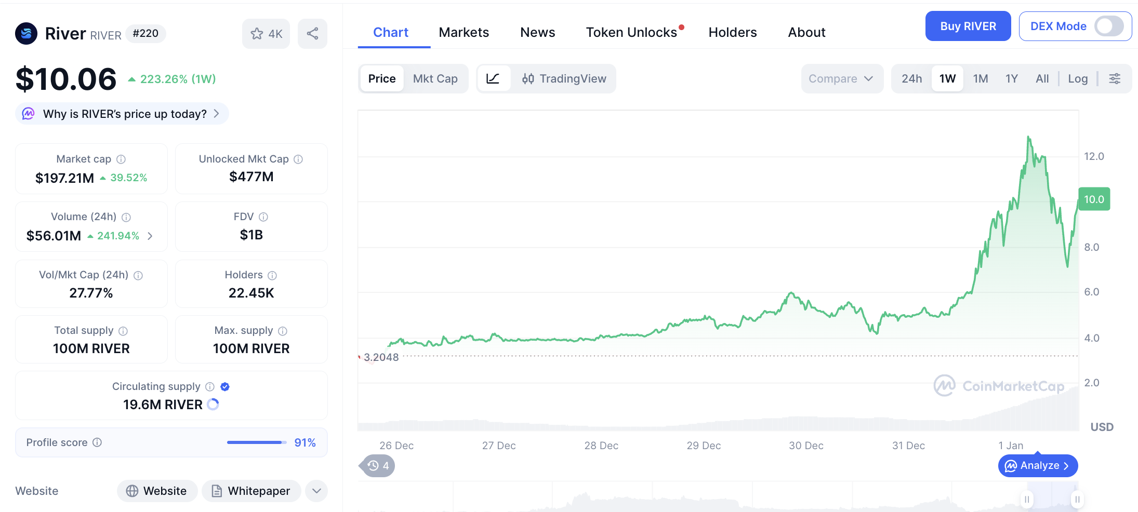Open the Compare dropdown

(841, 78)
